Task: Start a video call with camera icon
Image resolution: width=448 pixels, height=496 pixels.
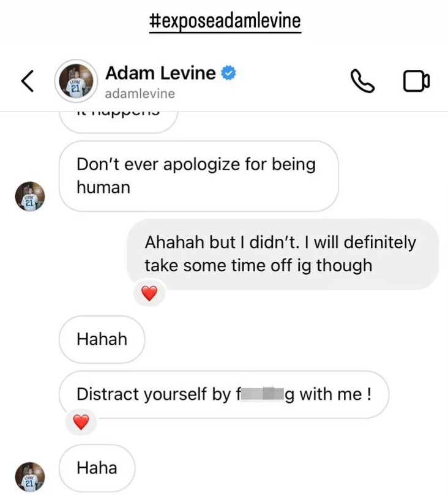Action: point(416,81)
